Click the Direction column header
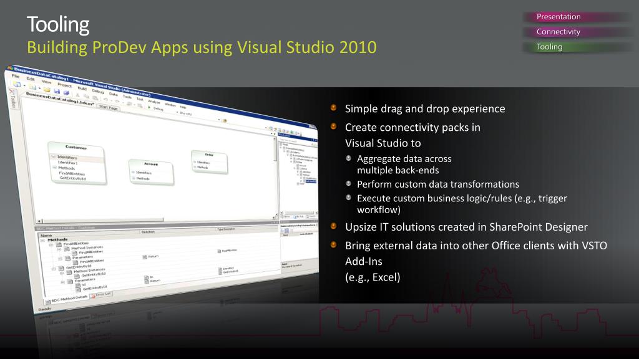 148,232
